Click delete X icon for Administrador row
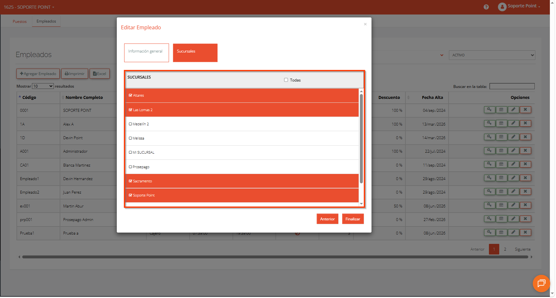 coord(525,151)
